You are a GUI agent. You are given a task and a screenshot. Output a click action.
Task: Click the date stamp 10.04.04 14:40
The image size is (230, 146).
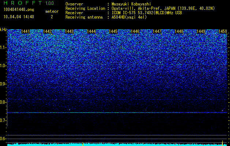coord(19,17)
